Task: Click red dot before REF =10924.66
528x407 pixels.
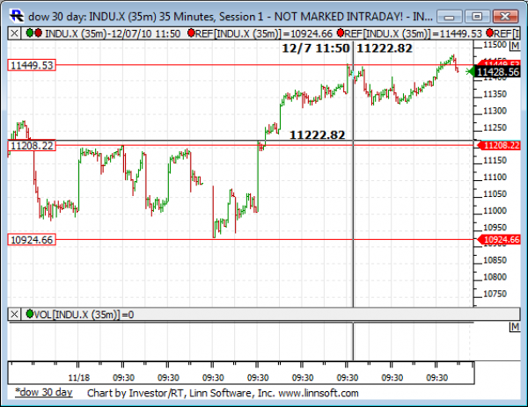Action: coord(191,33)
